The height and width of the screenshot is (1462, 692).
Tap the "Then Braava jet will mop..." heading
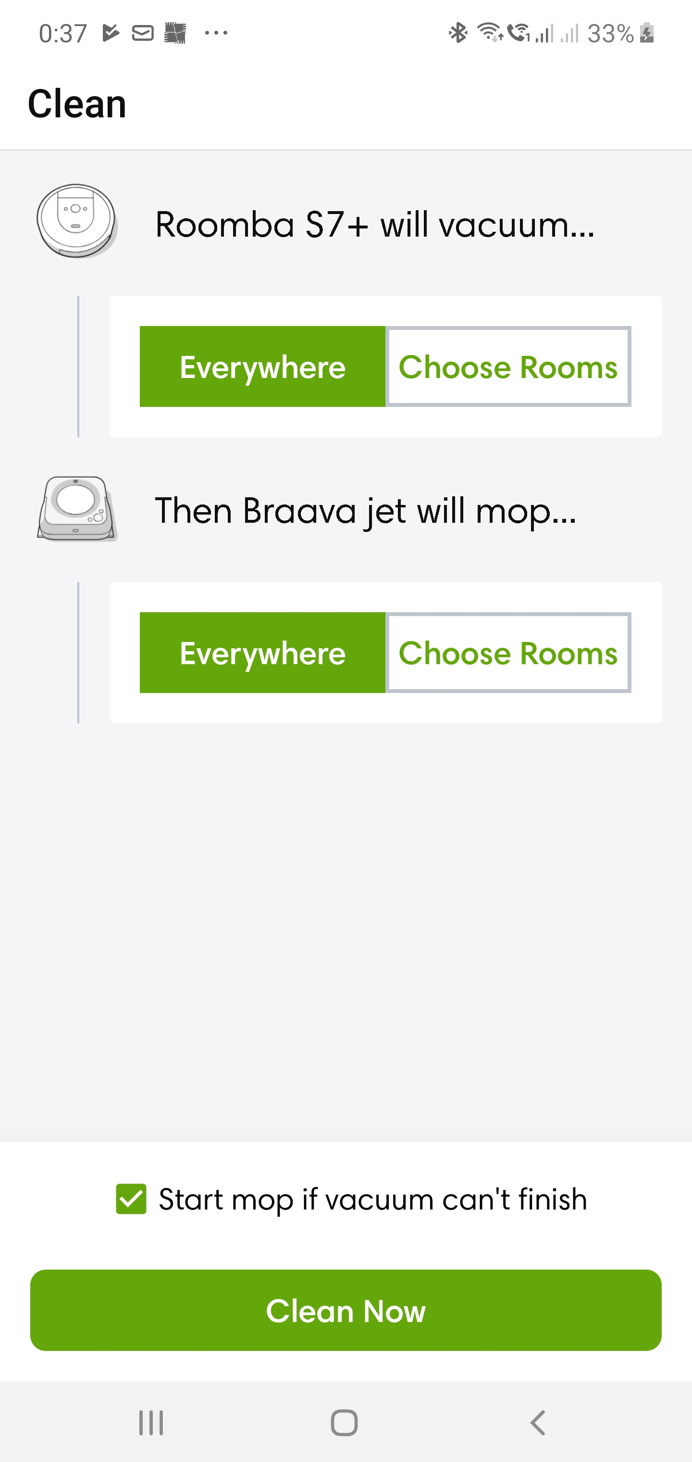(366, 511)
